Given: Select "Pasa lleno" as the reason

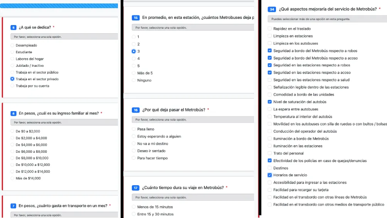Looking at the screenshot, I should [134, 129].
